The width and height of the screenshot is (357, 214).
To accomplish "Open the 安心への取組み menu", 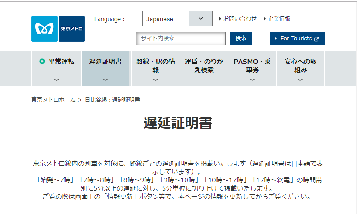I will (x=300, y=68).
